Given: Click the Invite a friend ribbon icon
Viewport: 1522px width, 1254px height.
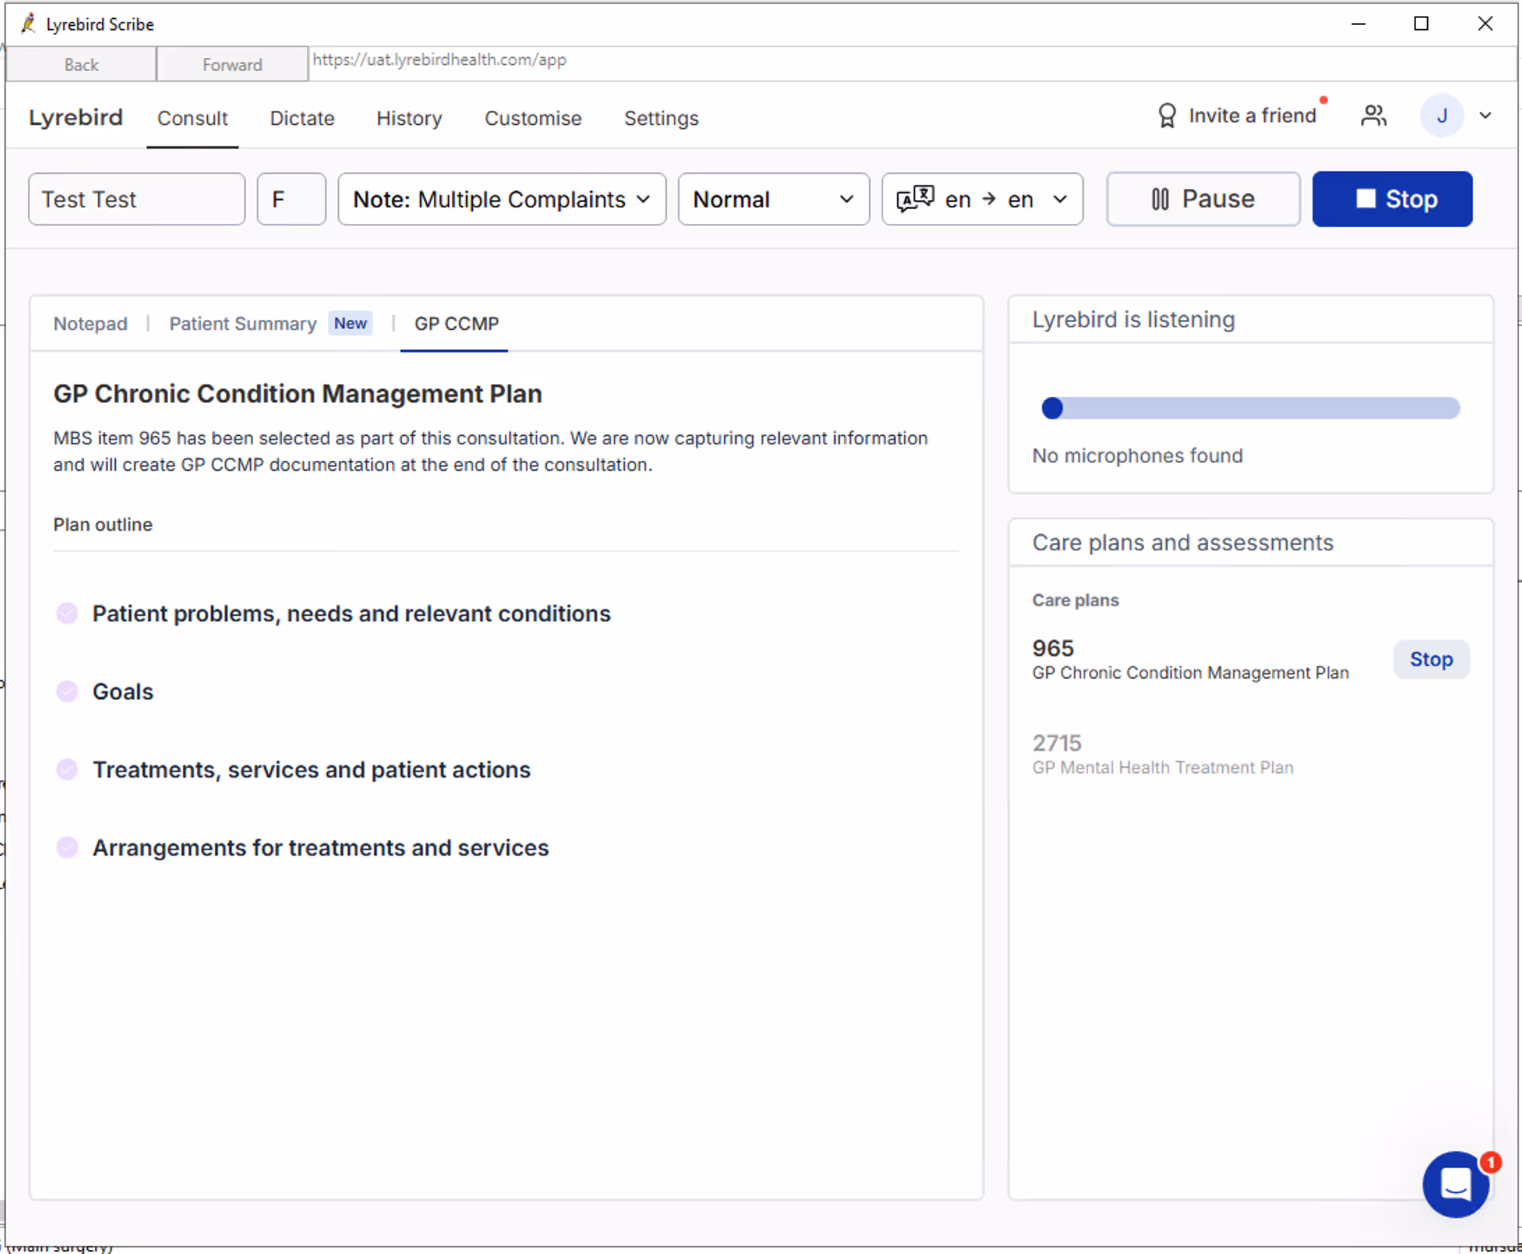Looking at the screenshot, I should [1166, 116].
